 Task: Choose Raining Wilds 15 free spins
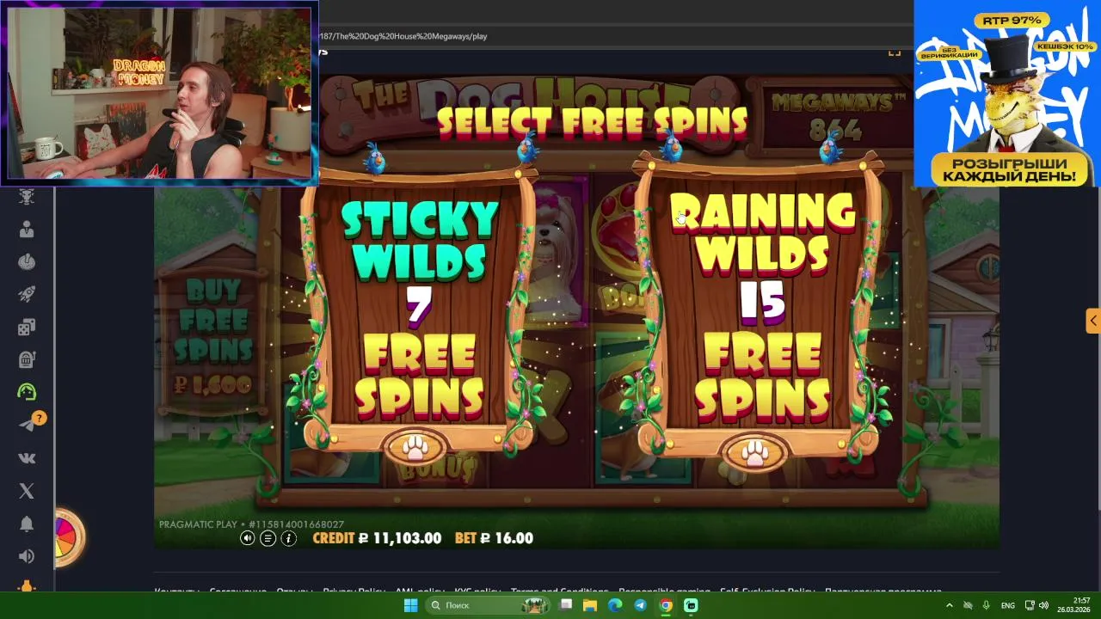tap(762, 309)
